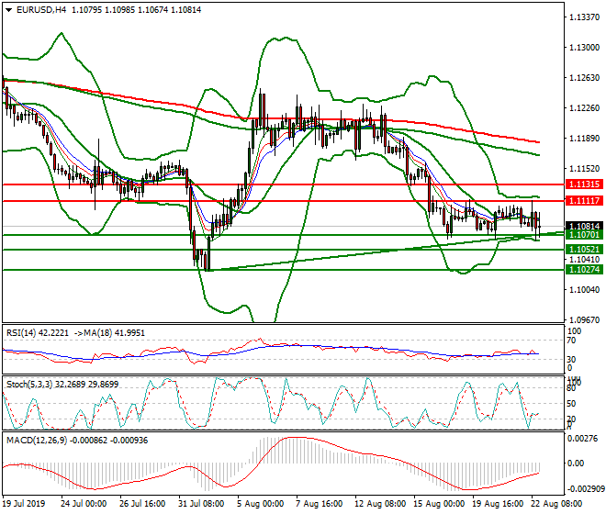Click the 1.10814 current price label
The width and height of the screenshot is (606, 514).
click(584, 225)
